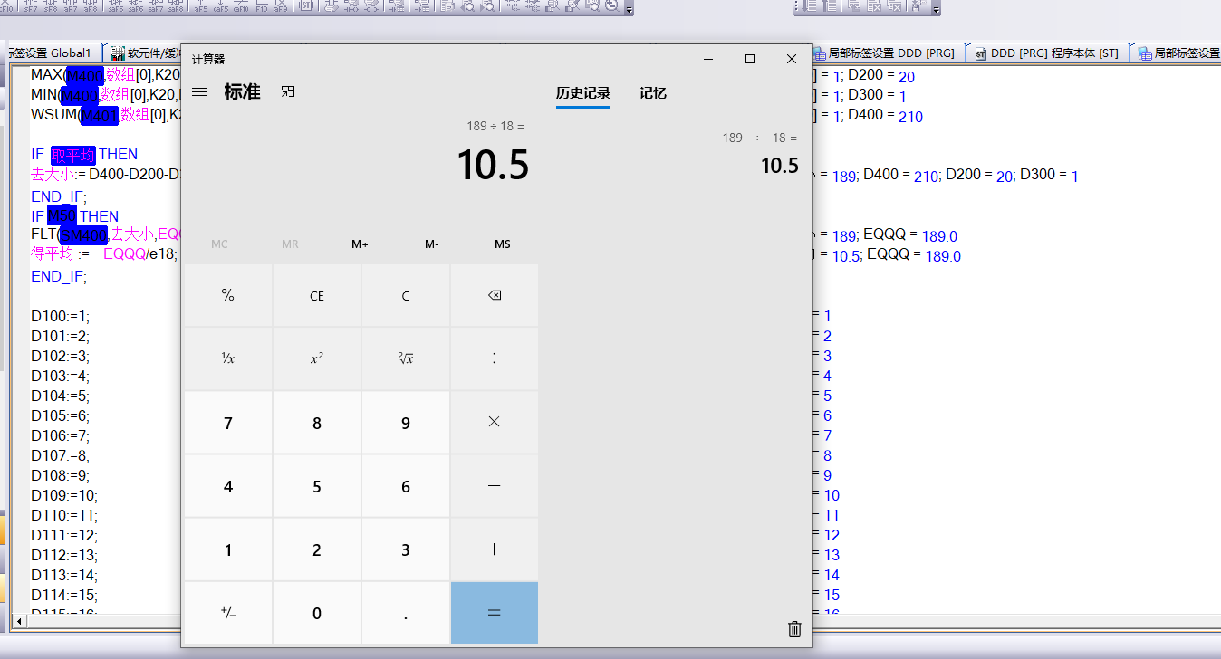1221x659 pixels.
Task: Store the value with the MS button
Action: 502,244
